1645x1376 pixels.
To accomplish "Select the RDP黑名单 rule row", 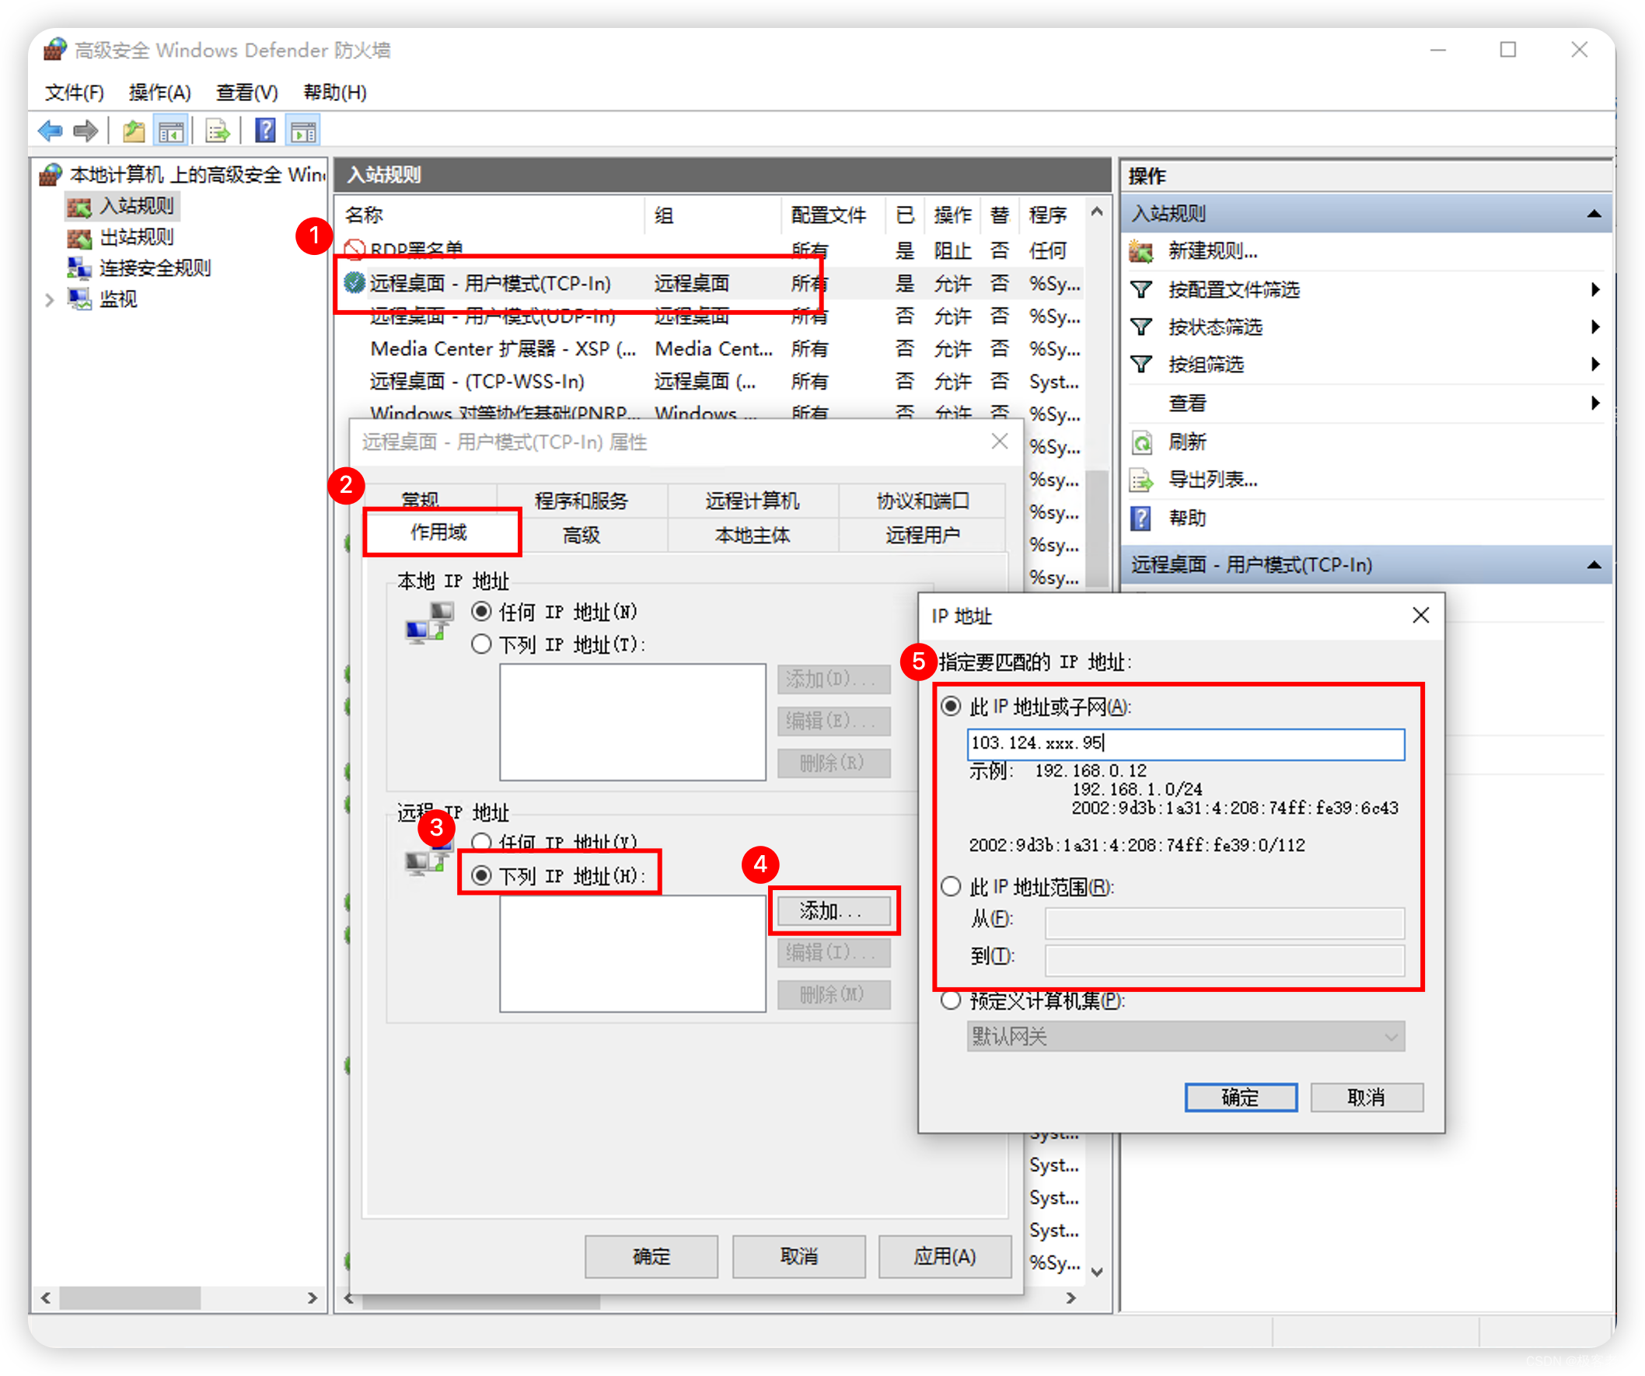I will click(711, 250).
